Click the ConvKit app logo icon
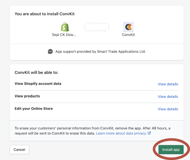The width and height of the screenshot is (190, 160). pos(128,27)
